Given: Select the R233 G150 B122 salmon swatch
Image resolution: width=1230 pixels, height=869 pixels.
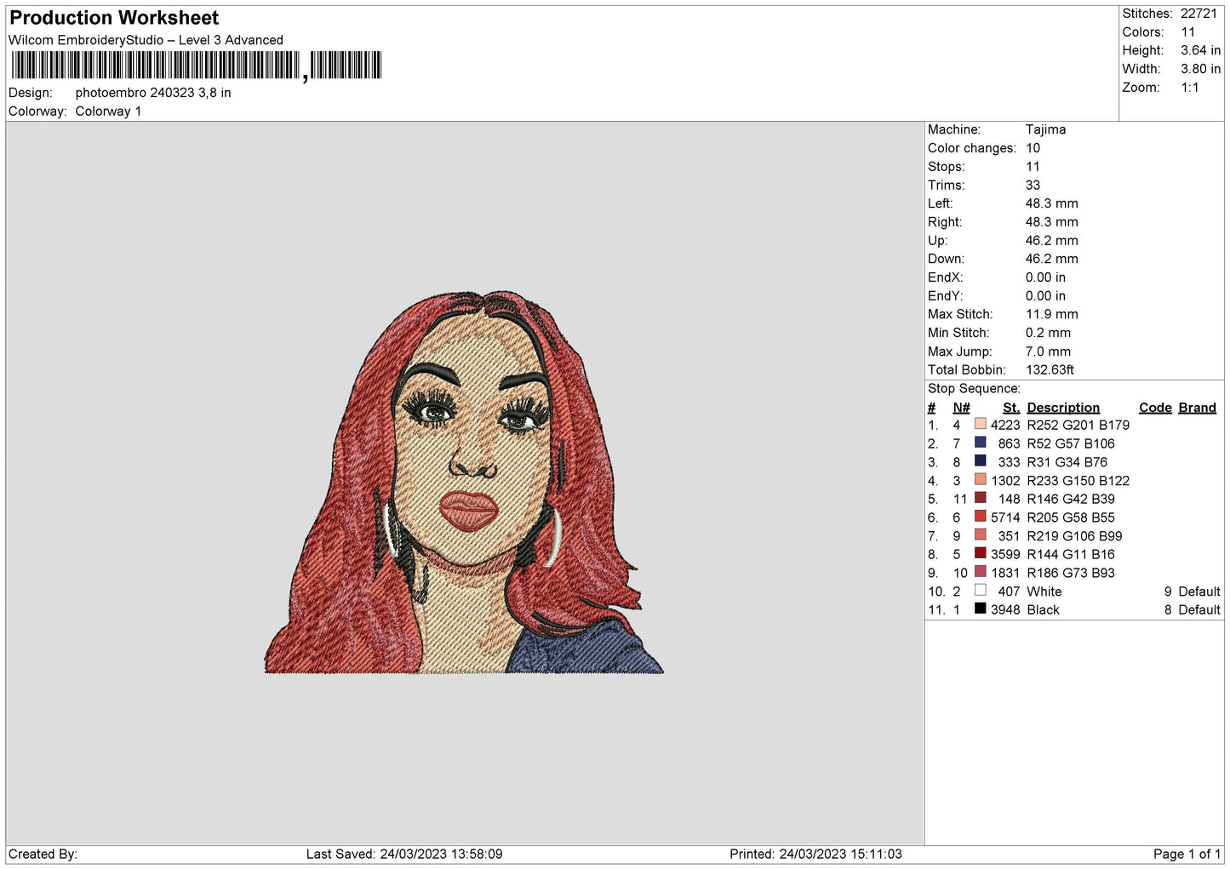Looking at the screenshot, I should 981,480.
